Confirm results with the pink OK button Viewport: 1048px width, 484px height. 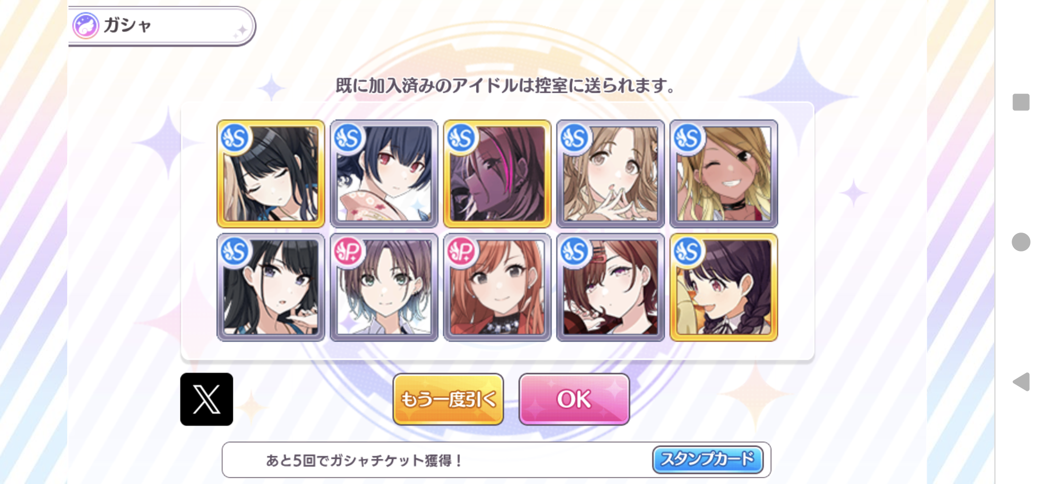[x=574, y=399]
